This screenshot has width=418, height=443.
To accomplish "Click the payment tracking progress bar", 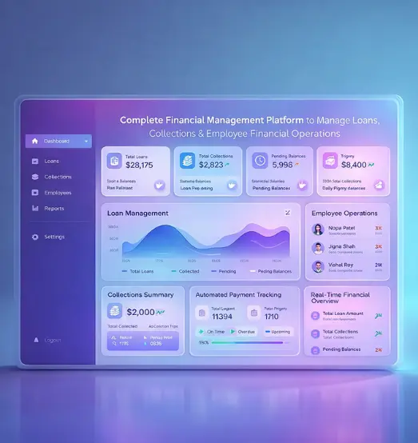I will point(250,343).
